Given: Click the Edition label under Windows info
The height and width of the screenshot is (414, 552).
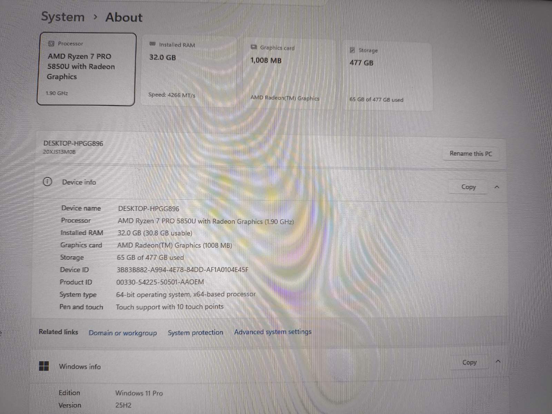Looking at the screenshot, I should click(x=69, y=393).
